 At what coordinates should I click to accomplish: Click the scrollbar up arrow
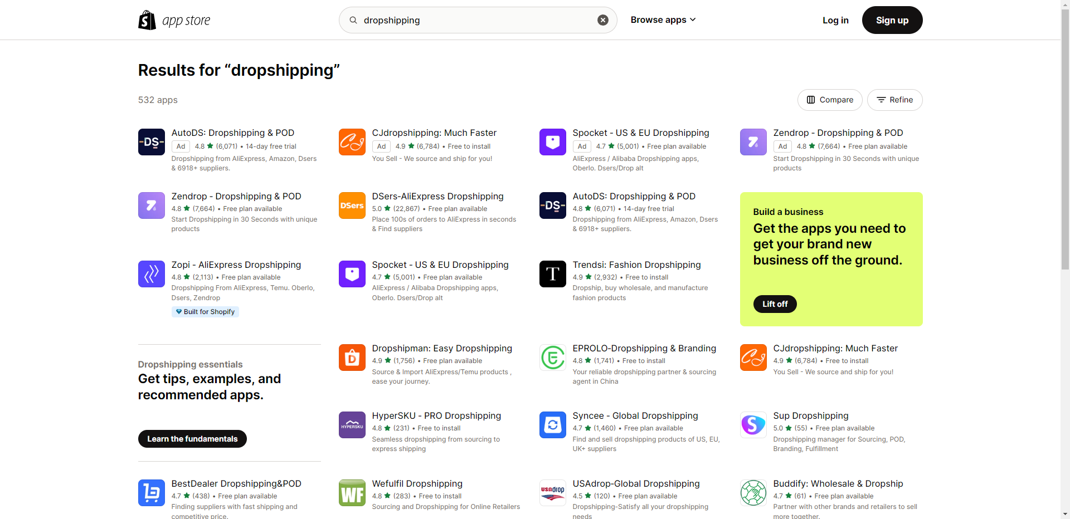[x=1065, y=4]
